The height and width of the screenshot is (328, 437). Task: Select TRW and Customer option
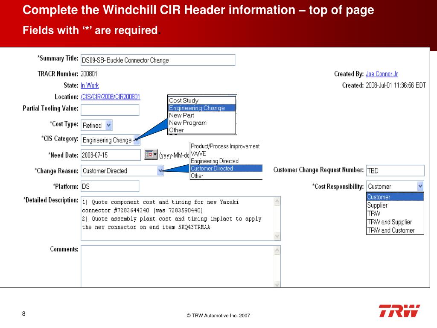point(395,230)
